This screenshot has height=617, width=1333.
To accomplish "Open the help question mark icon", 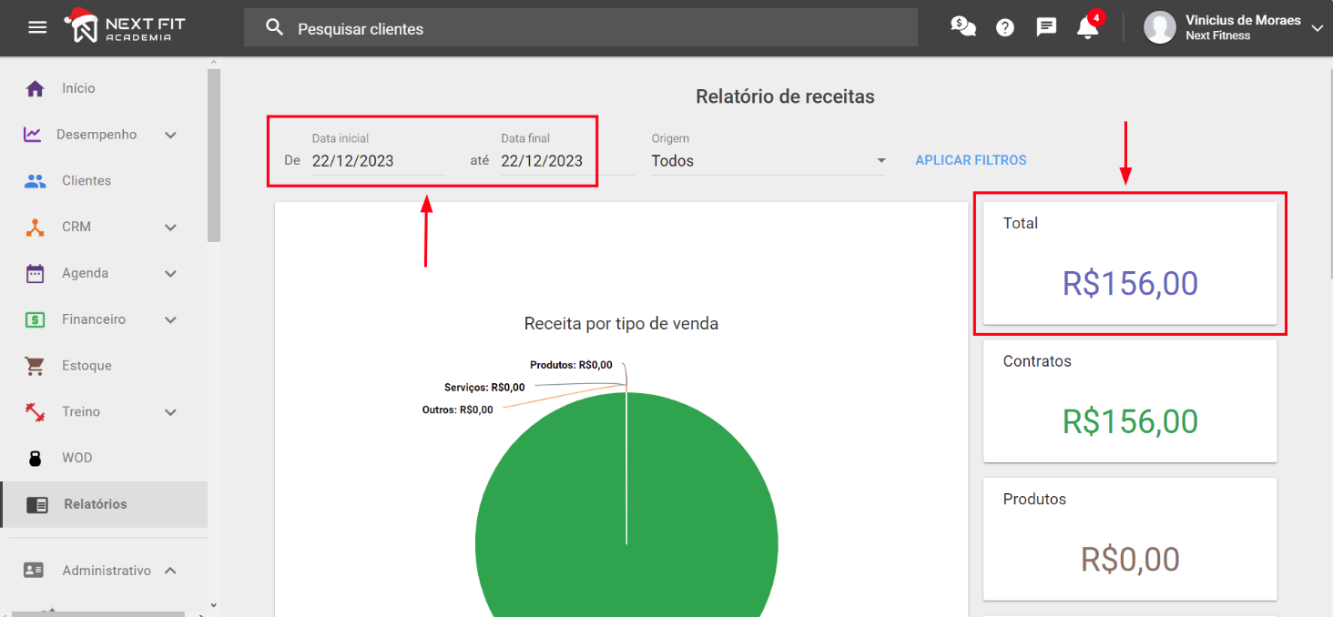I will pyautogui.click(x=1005, y=27).
